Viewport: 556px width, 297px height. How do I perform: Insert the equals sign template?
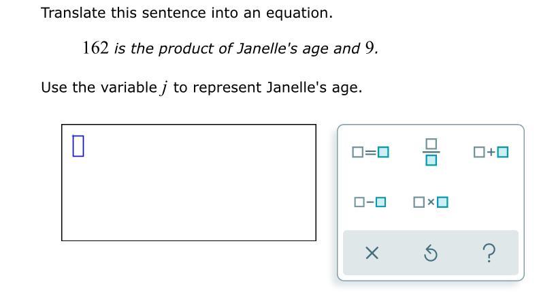pos(371,152)
